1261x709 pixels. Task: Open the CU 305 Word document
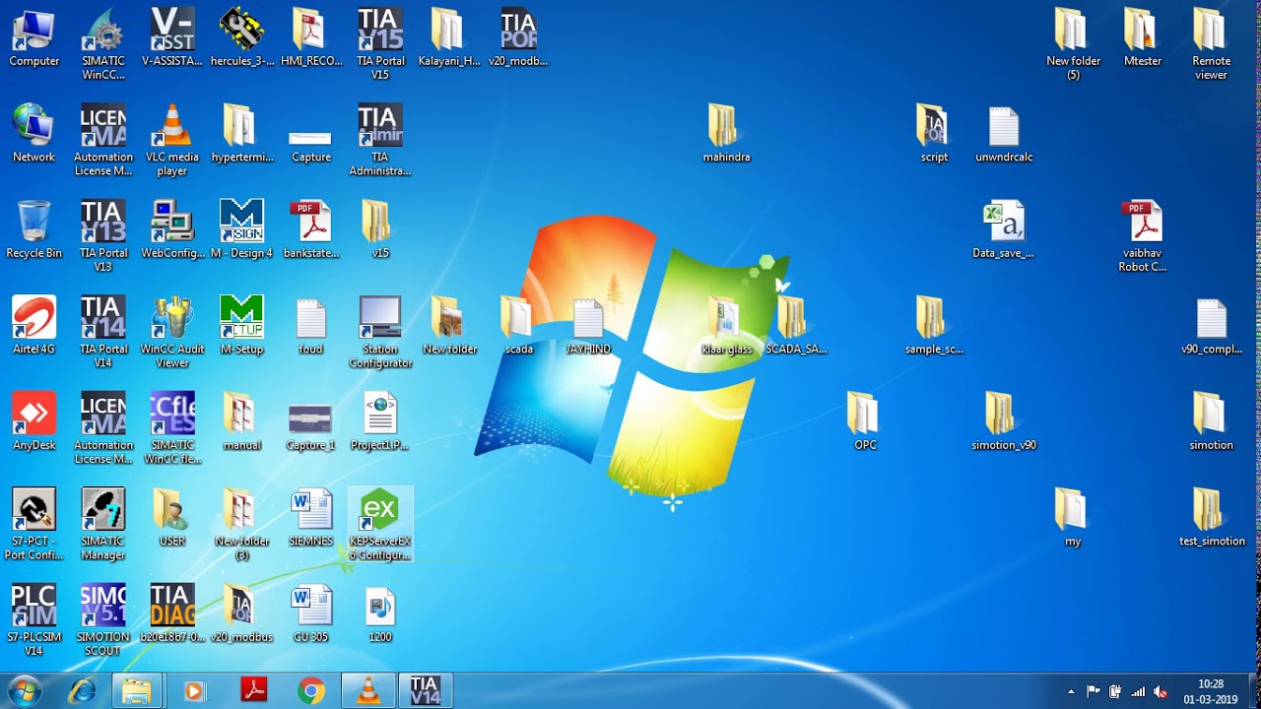click(x=310, y=614)
